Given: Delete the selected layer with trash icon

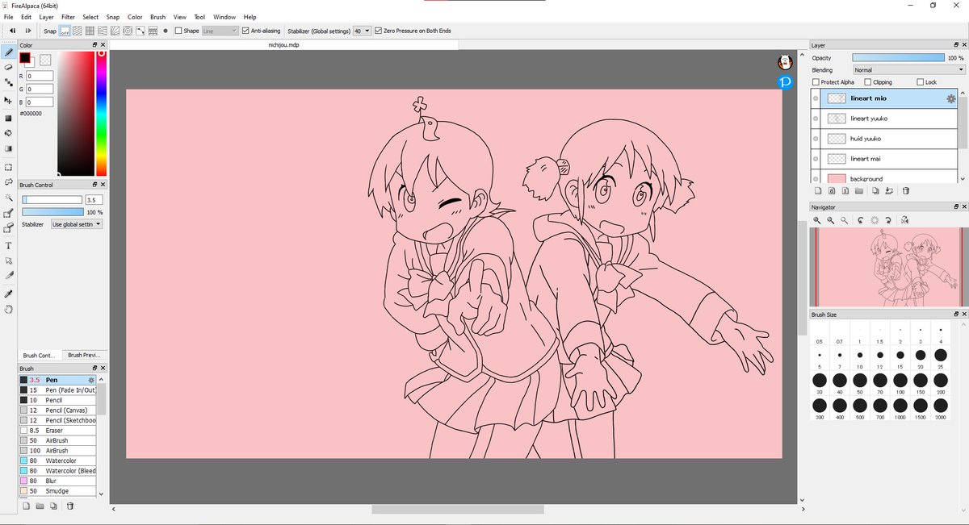Looking at the screenshot, I should click(x=906, y=191).
